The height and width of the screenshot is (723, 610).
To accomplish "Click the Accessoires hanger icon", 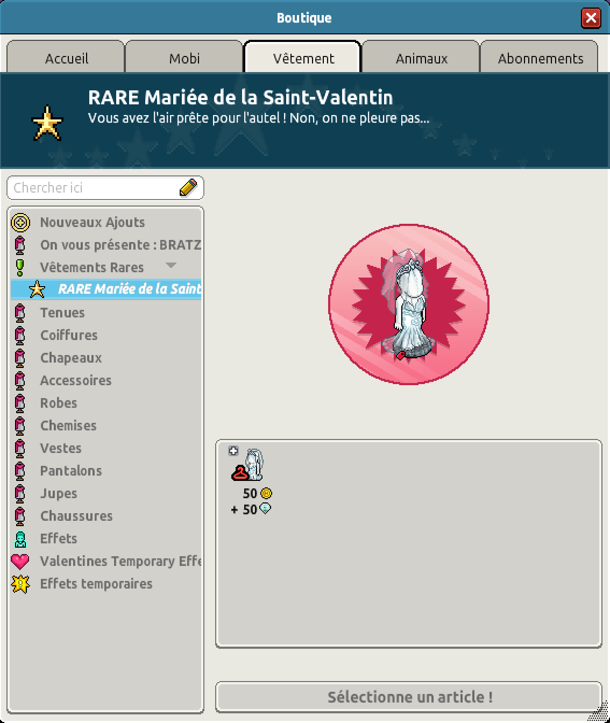I will (x=20, y=380).
